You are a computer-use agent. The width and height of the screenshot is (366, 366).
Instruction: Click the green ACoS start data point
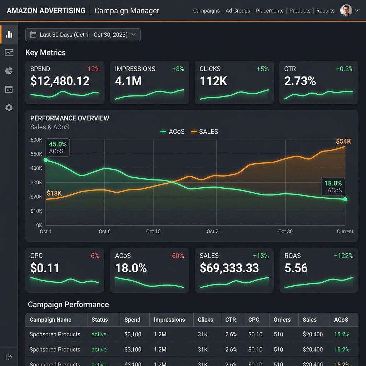[46, 160]
